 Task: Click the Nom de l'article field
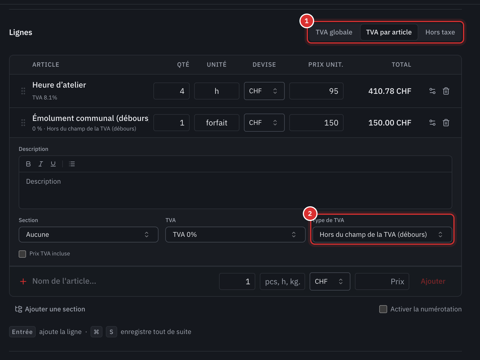click(123, 281)
